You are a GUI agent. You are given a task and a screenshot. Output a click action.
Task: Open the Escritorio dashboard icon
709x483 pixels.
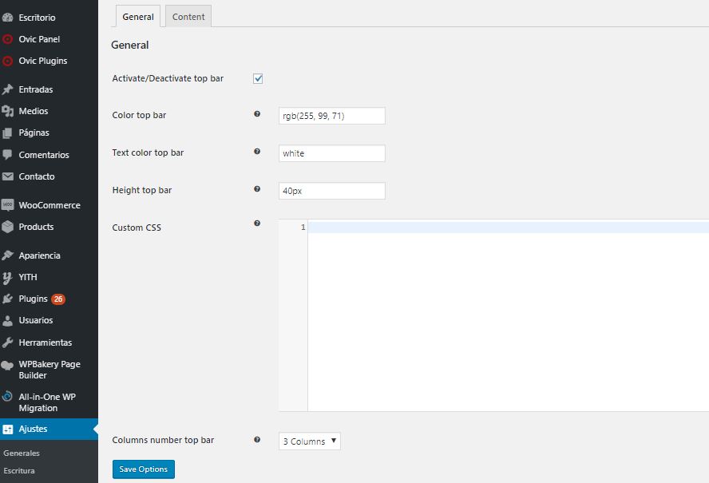point(8,18)
